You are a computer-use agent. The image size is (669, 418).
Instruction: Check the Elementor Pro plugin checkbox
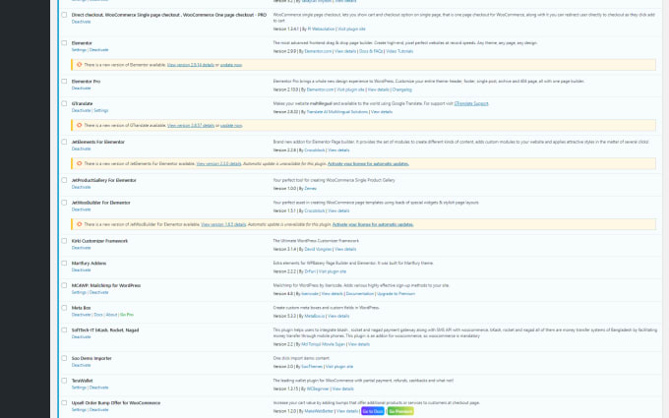[64, 81]
